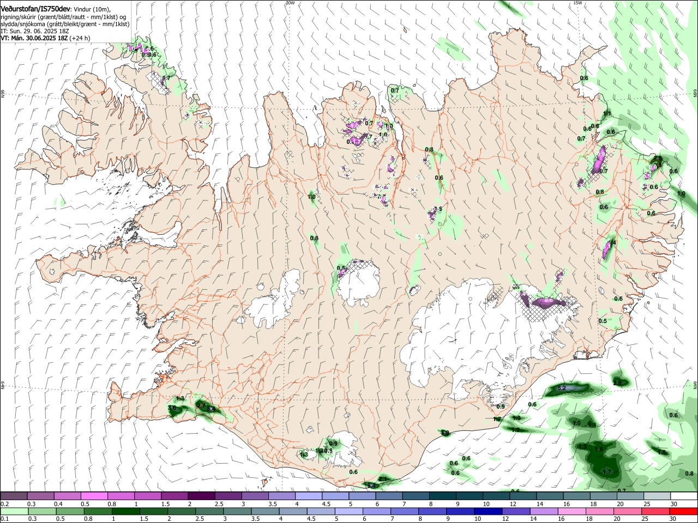This screenshot has height=523, width=698.
Task: Click the 1.7 precipitation value offshore
Action: pos(607,472)
